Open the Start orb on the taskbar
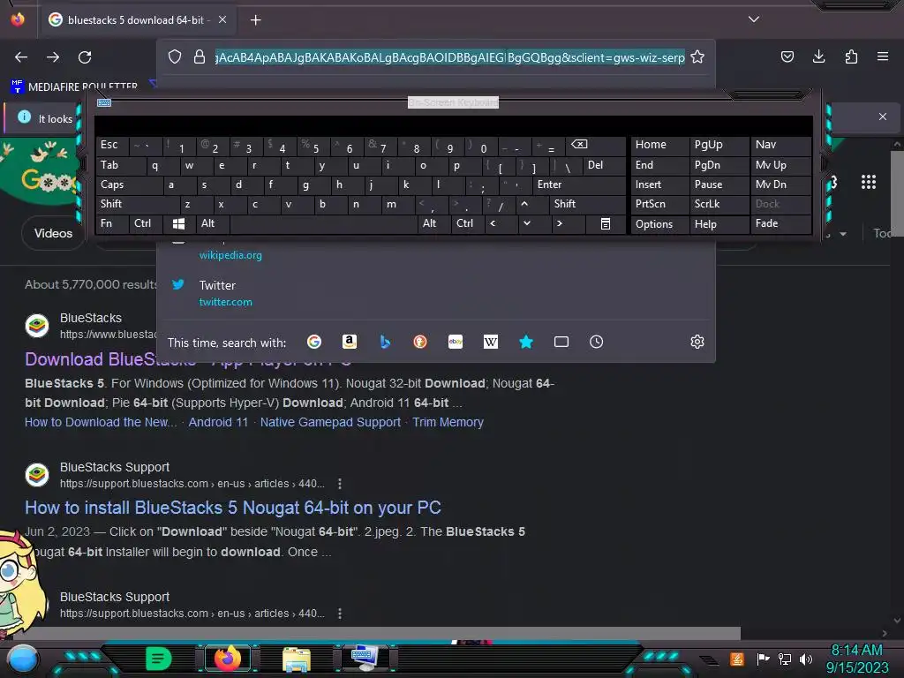Screen dimensions: 904x678 pos(22,659)
